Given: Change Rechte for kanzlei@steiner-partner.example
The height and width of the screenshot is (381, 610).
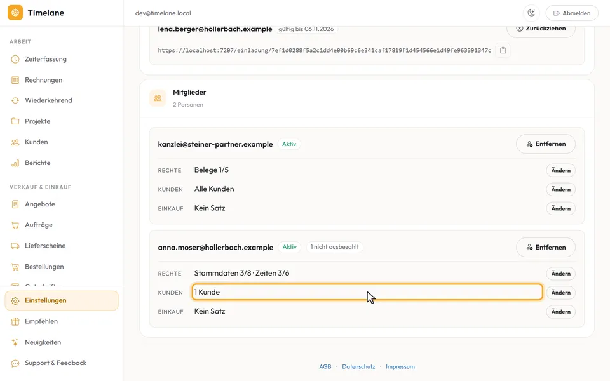Looking at the screenshot, I should click(560, 170).
